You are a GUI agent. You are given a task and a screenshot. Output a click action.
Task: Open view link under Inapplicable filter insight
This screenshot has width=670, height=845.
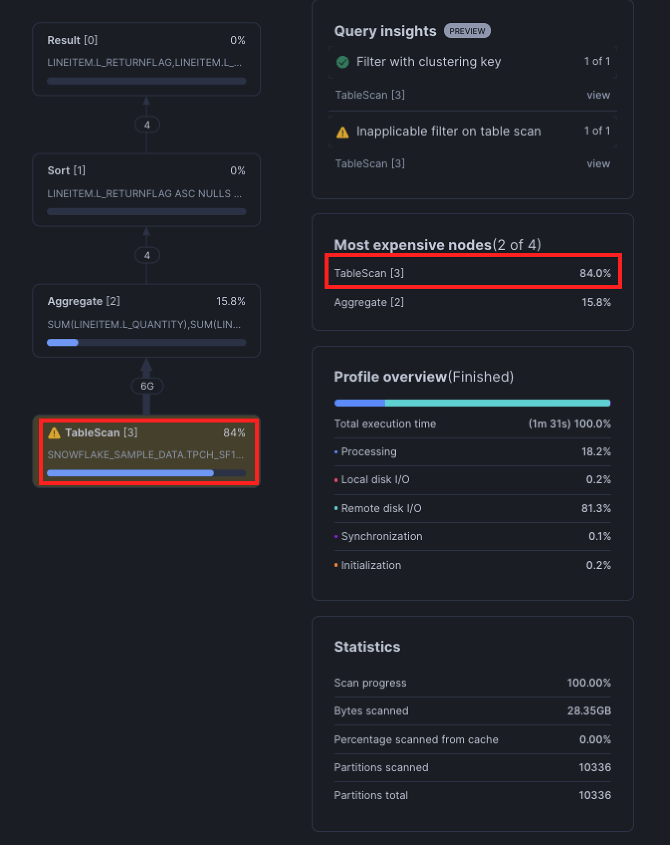[598, 164]
